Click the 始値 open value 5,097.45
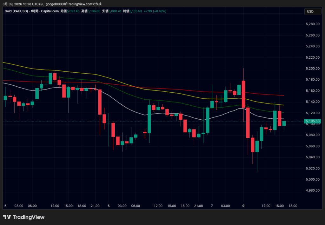The image size is (325, 225). [73, 11]
